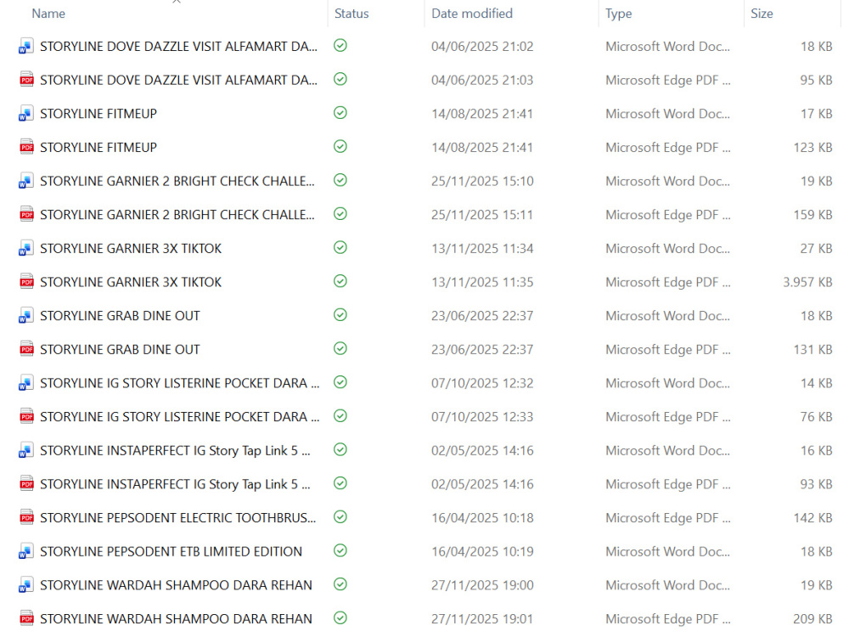Click sync checkmark for INSTAPERFECT 93 KB PDF

pyautogui.click(x=340, y=483)
